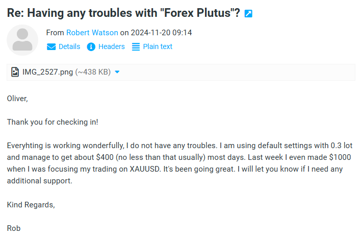Click the envelope icon beside Details
The width and height of the screenshot is (360, 237).
(x=51, y=46)
